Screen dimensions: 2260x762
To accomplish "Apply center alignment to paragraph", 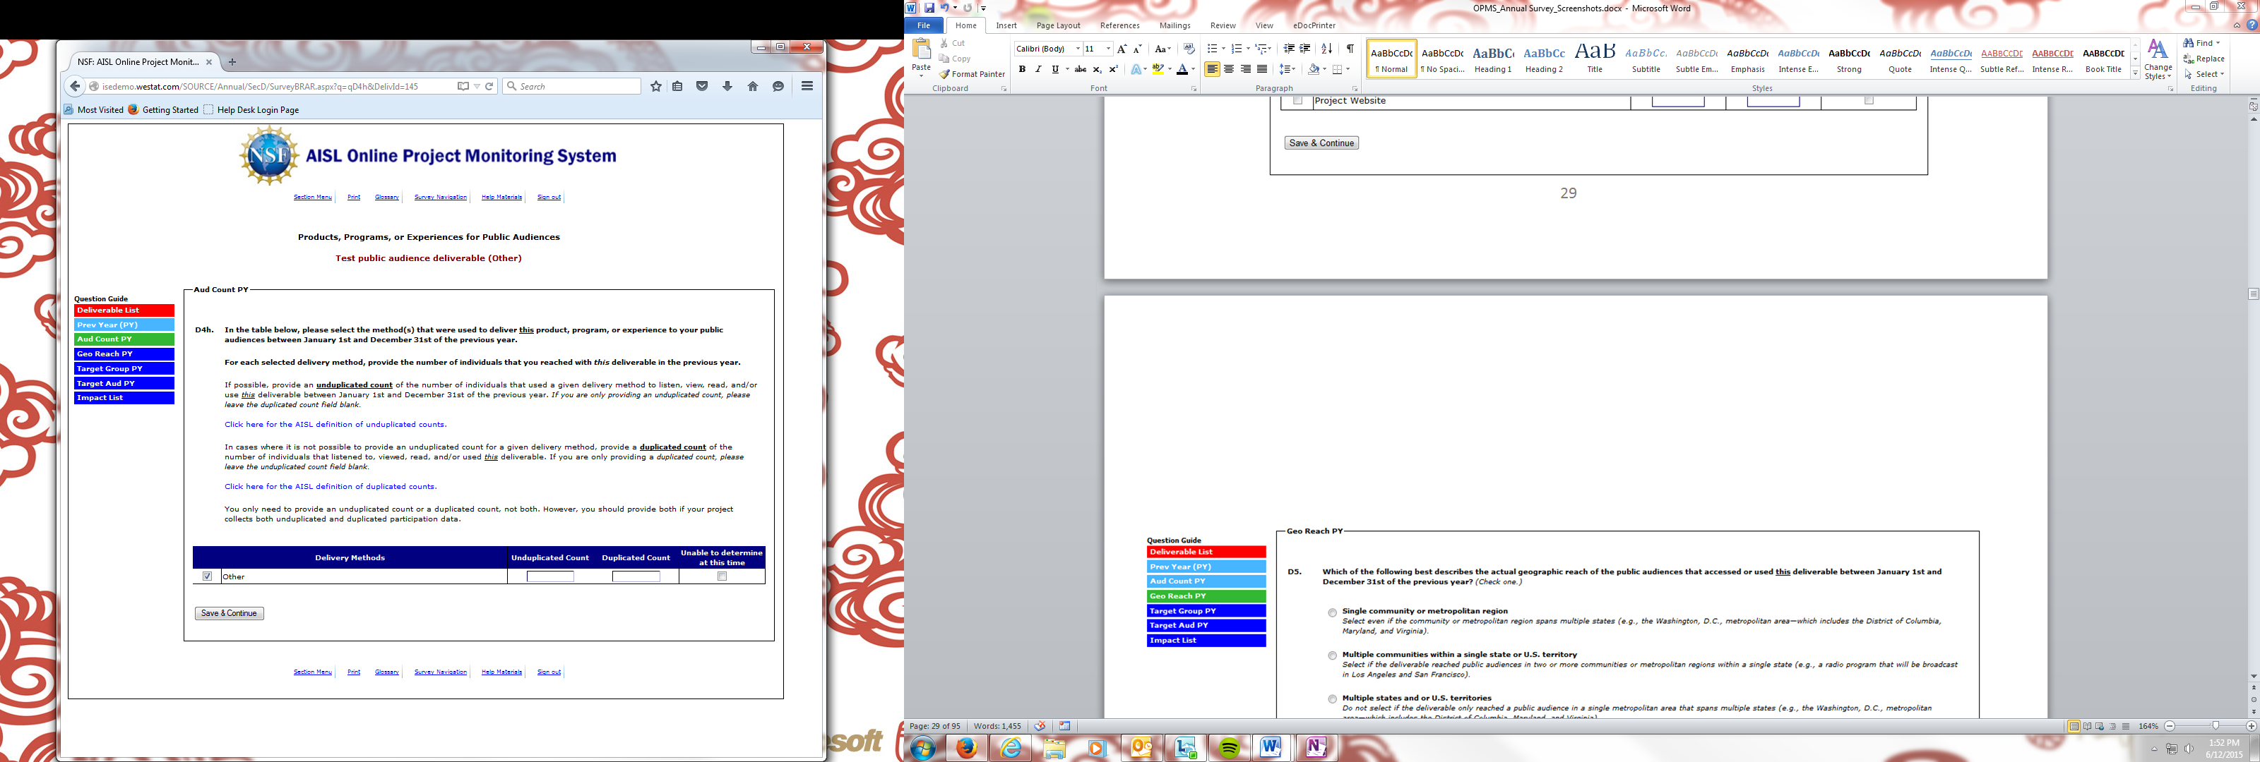I will click(x=1228, y=69).
